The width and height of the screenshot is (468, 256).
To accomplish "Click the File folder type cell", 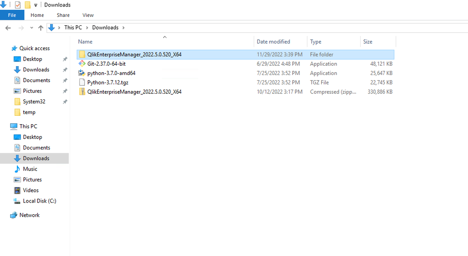I will [321, 54].
